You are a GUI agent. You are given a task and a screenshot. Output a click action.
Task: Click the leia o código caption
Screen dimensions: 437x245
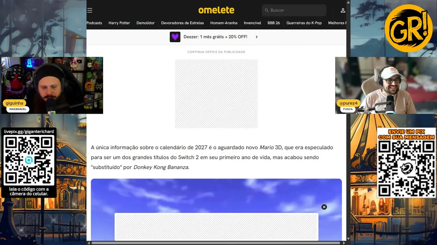[x=29, y=192]
